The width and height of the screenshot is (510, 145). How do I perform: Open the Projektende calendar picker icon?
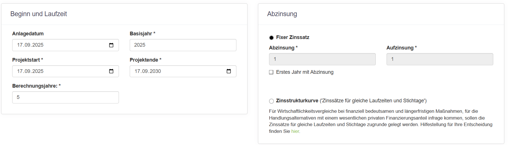[229, 71]
